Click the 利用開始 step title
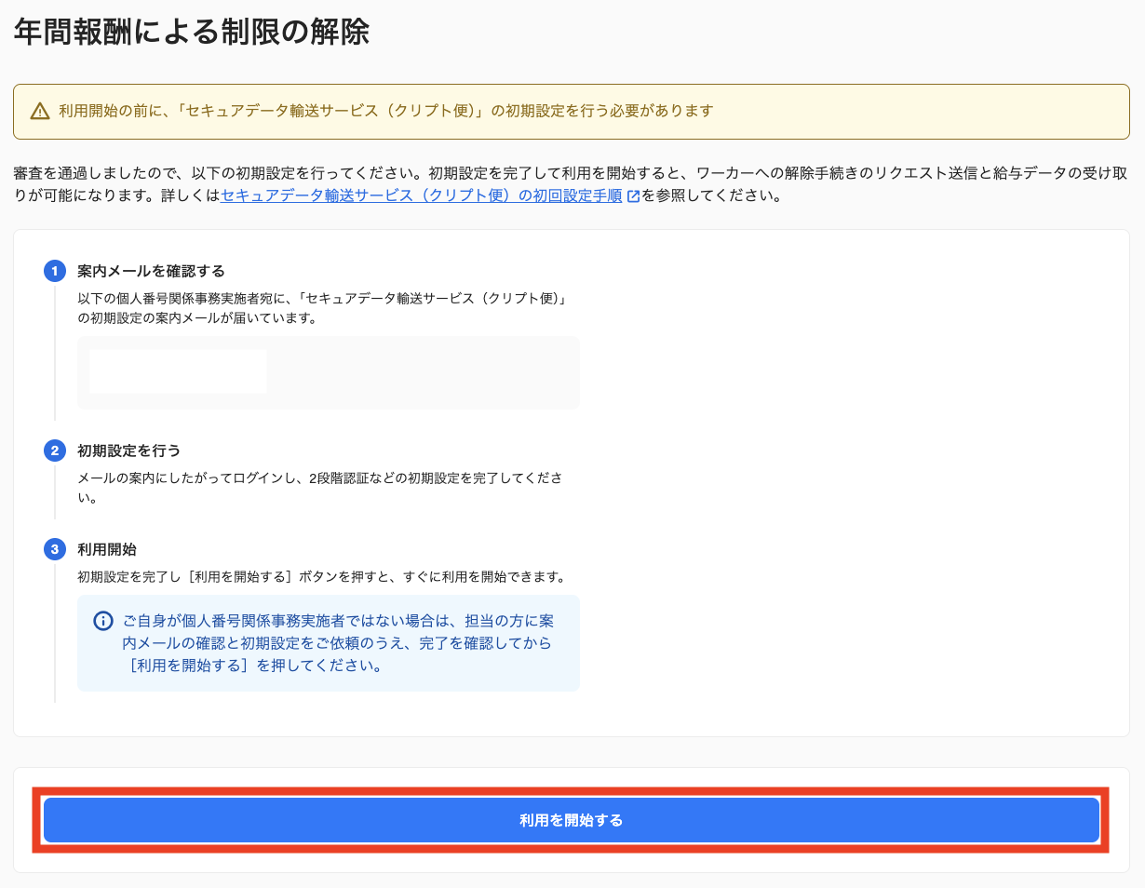 coord(107,549)
